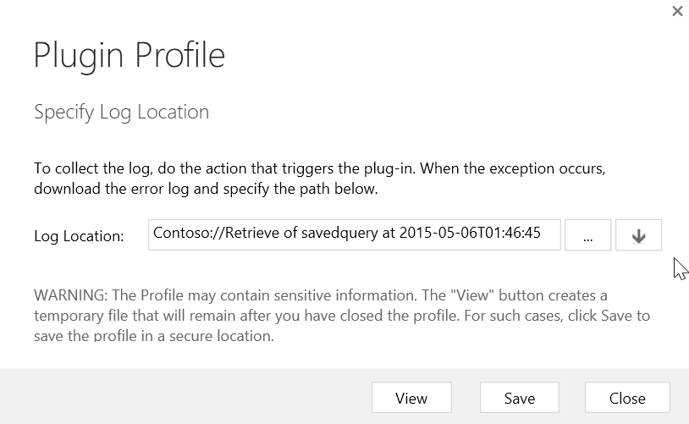Open the file browser with the ellipsis button

click(x=587, y=237)
